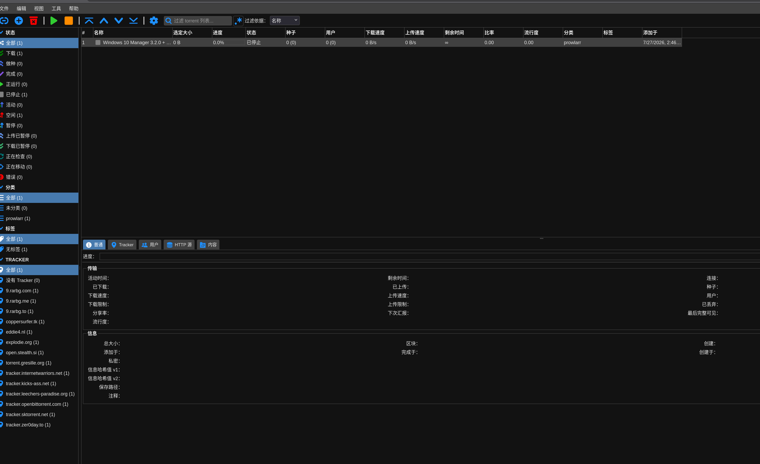Move torrent to bottom of queue
Viewport: 760px width, 464px height.
tap(133, 21)
